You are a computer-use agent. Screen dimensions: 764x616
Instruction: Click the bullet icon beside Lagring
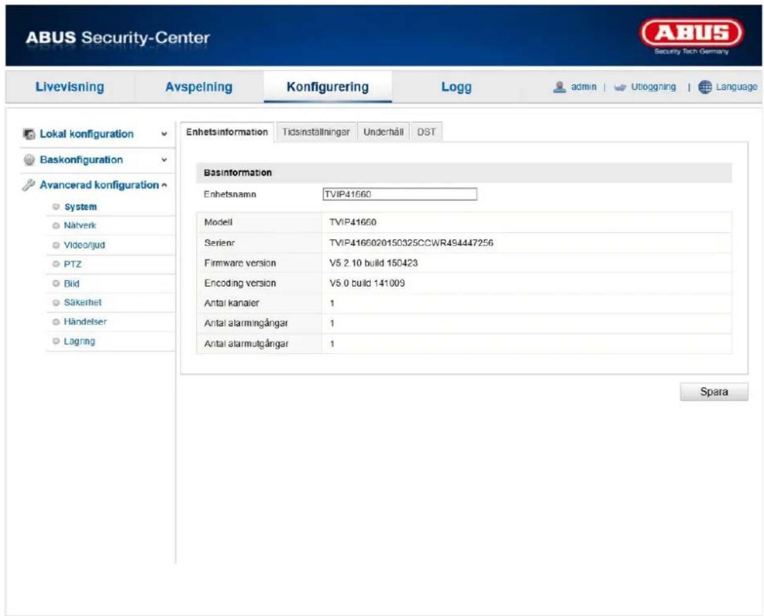pos(56,341)
